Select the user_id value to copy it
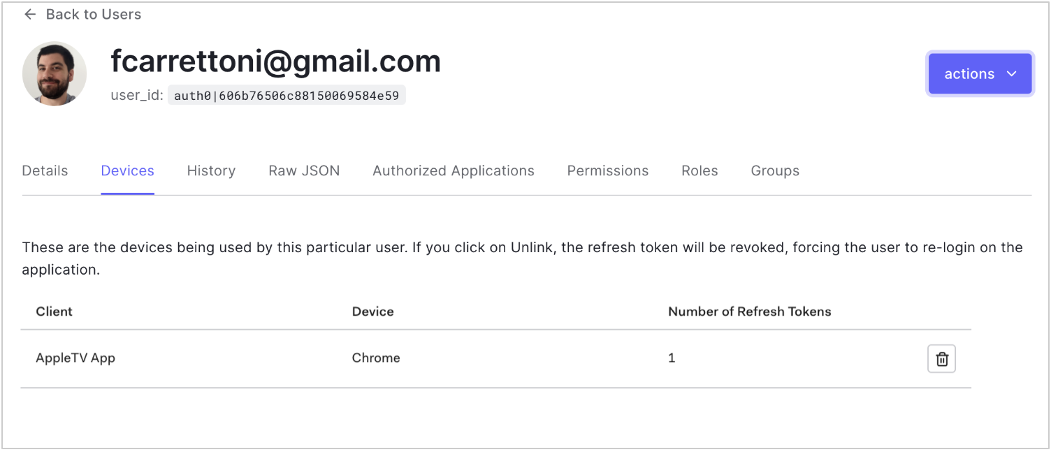 (287, 94)
